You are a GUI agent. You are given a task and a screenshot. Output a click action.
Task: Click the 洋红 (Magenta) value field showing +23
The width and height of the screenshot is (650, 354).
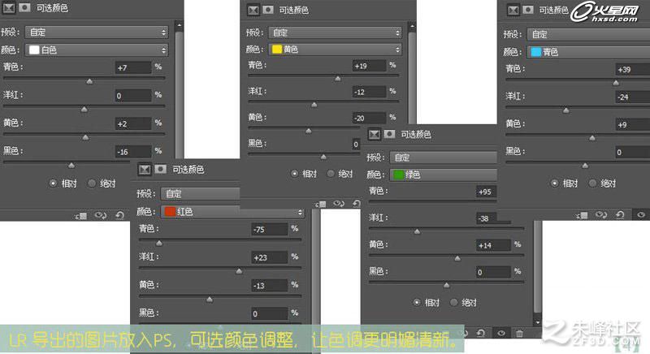270,257
